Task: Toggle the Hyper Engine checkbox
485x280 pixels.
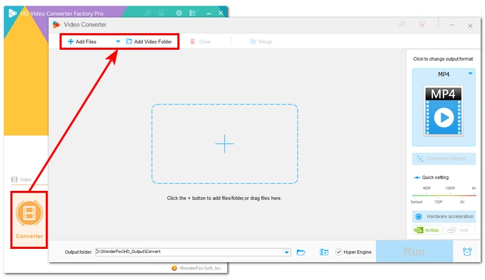Action: click(x=339, y=252)
